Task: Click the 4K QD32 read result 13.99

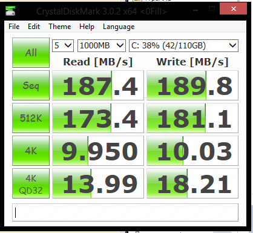Action: [98, 183]
